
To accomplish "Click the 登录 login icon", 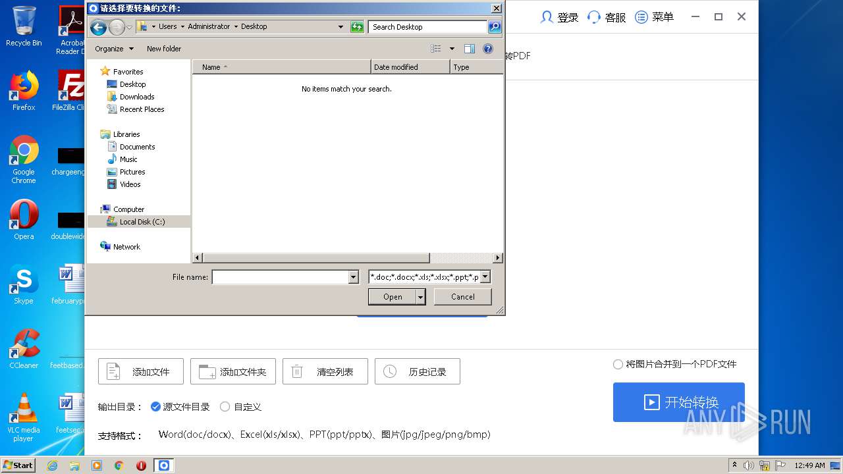I will (x=547, y=17).
